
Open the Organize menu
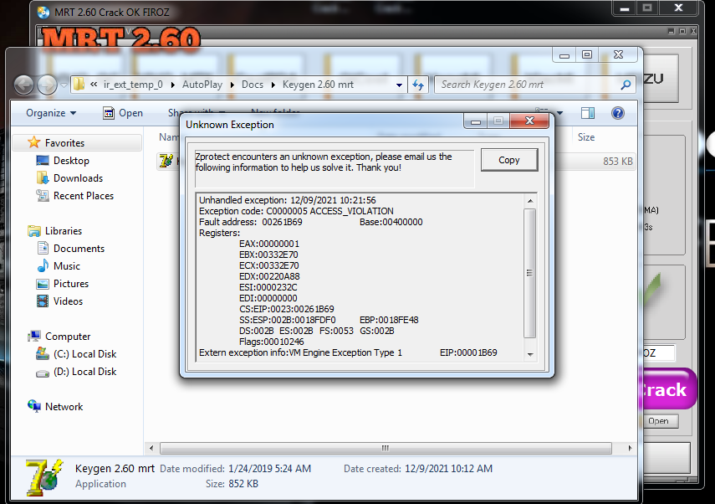coord(51,113)
